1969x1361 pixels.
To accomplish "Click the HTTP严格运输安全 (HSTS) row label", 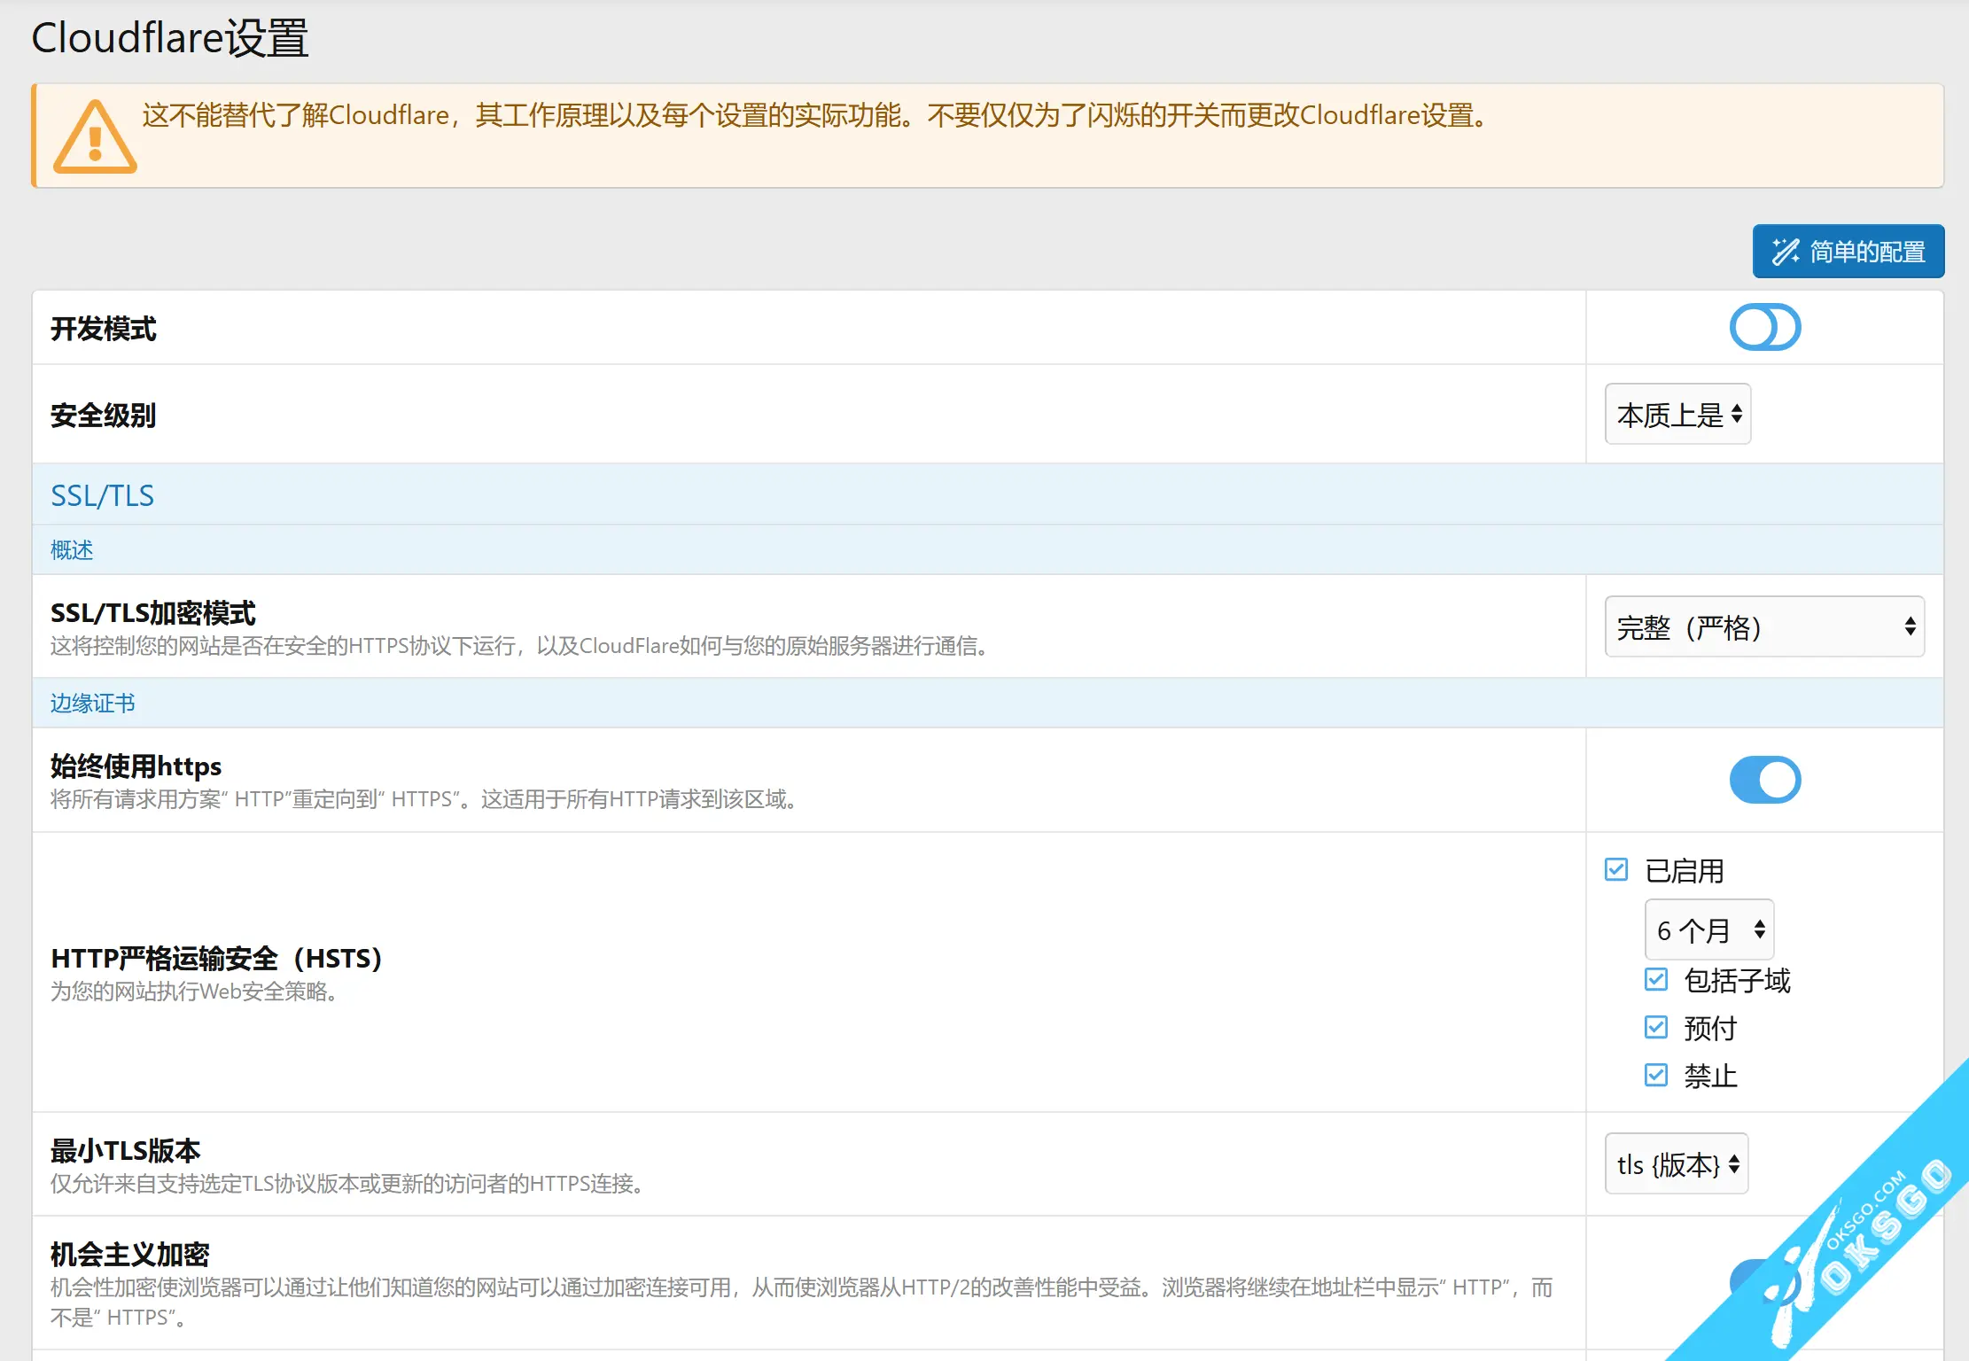I will [x=216, y=959].
